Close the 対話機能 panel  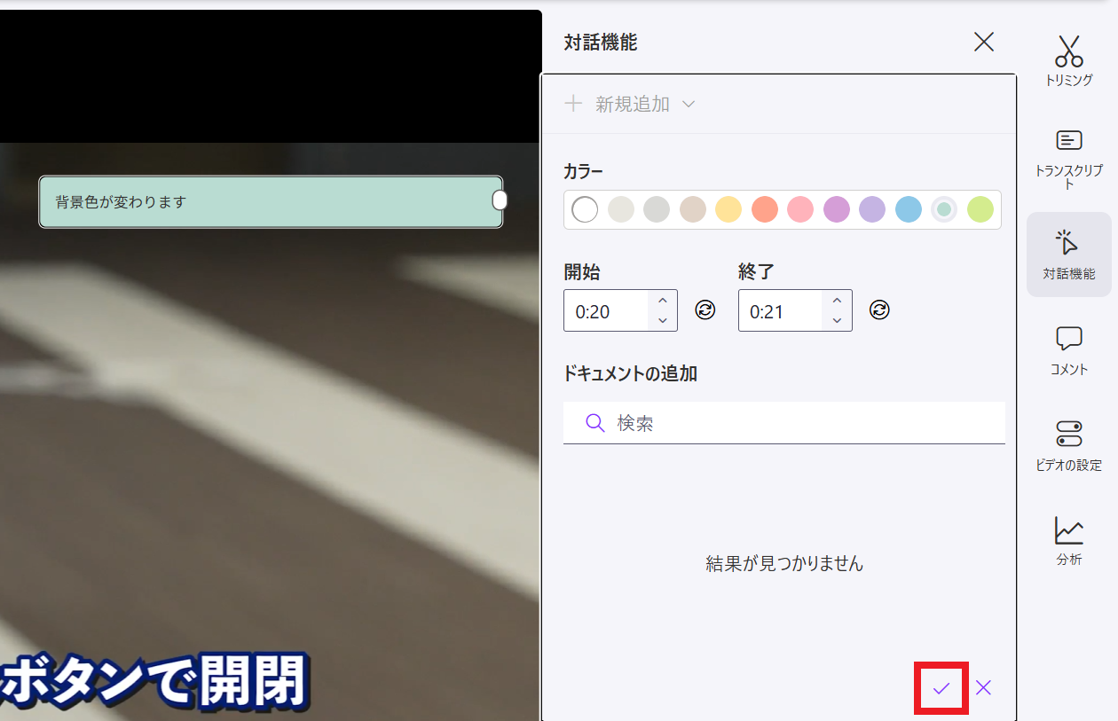(x=983, y=41)
